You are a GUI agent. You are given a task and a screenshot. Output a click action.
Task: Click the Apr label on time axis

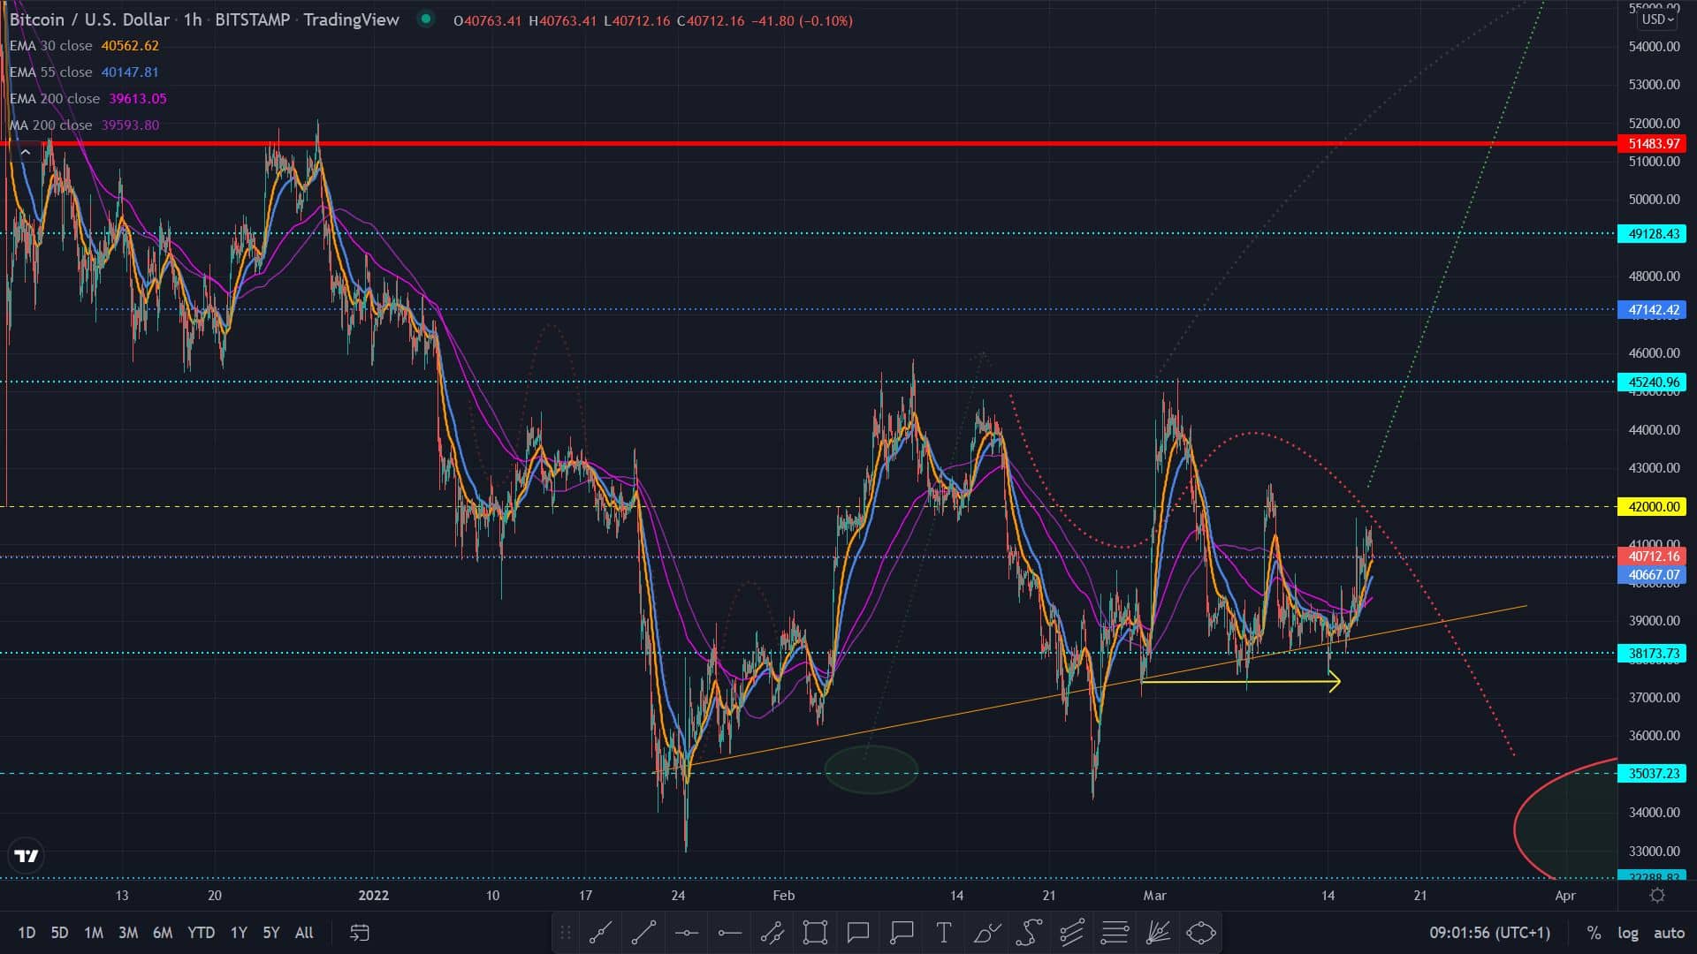(x=1565, y=895)
